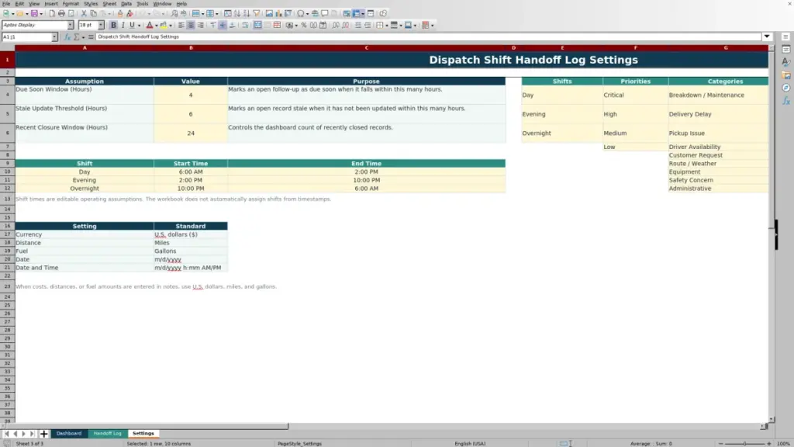Toggle align left
794x447 pixels.
(x=181, y=26)
